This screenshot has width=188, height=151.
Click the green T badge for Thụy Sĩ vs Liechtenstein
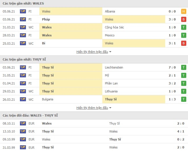click(x=184, y=67)
